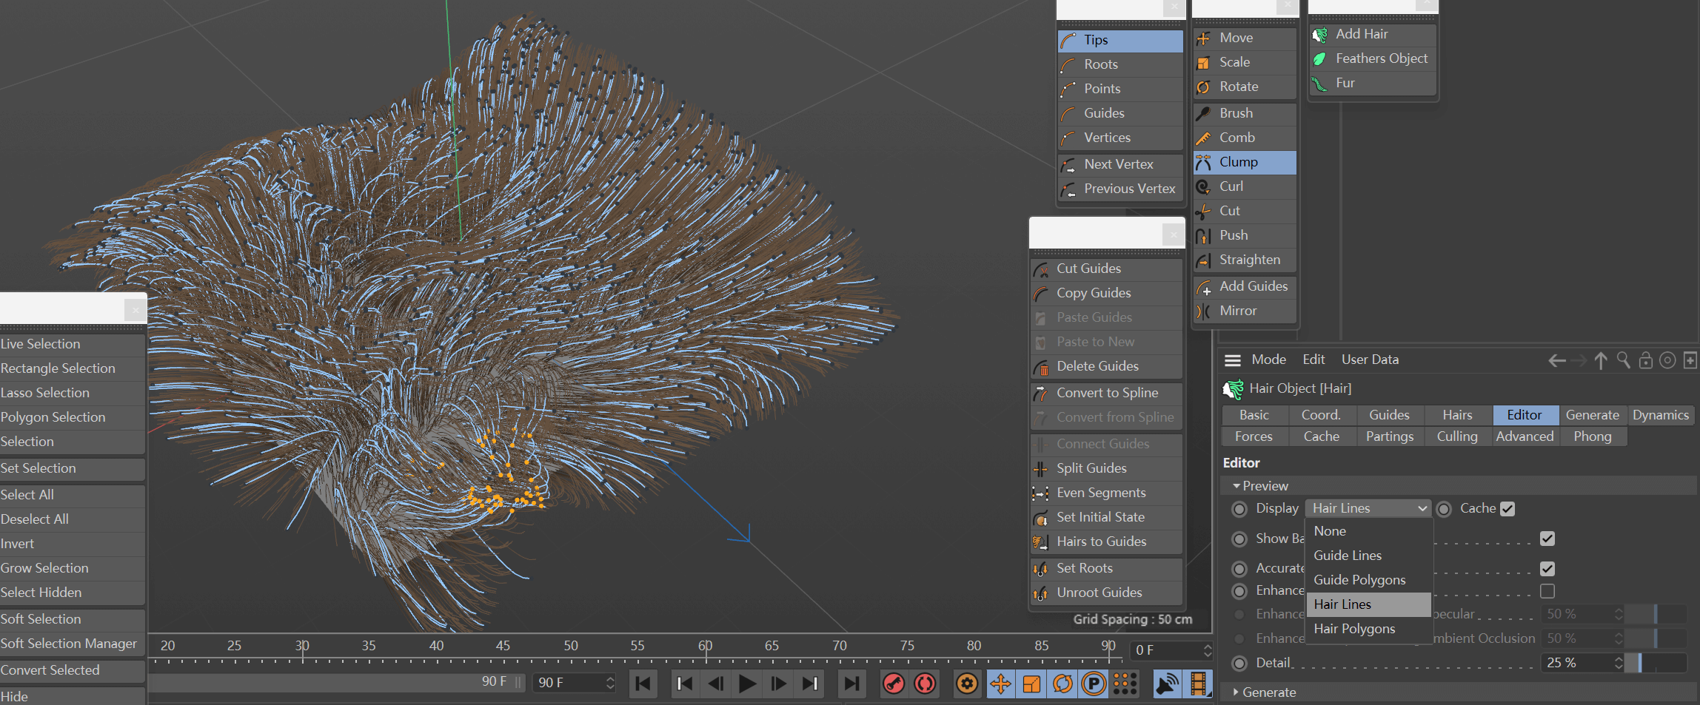The width and height of the screenshot is (1700, 705).
Task: Toggle the Autokeying button
Action: coord(925,684)
